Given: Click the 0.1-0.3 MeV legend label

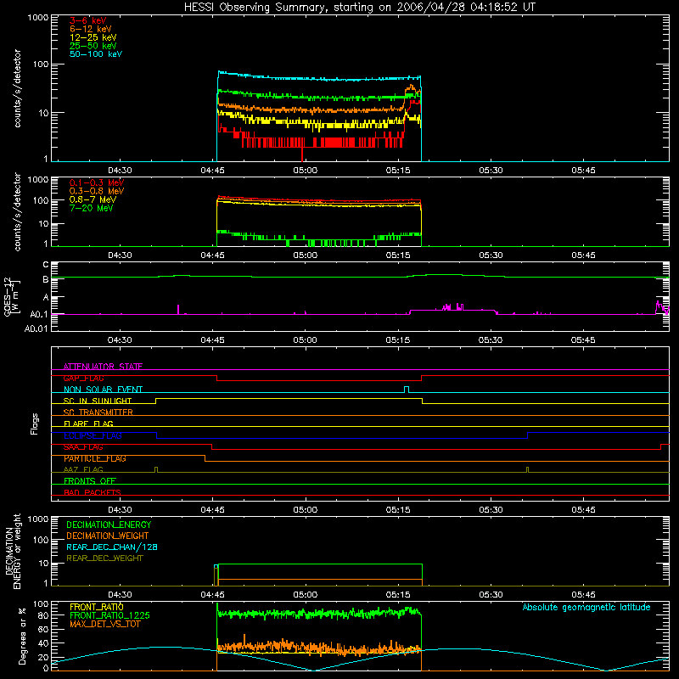Looking at the screenshot, I should click(97, 182).
